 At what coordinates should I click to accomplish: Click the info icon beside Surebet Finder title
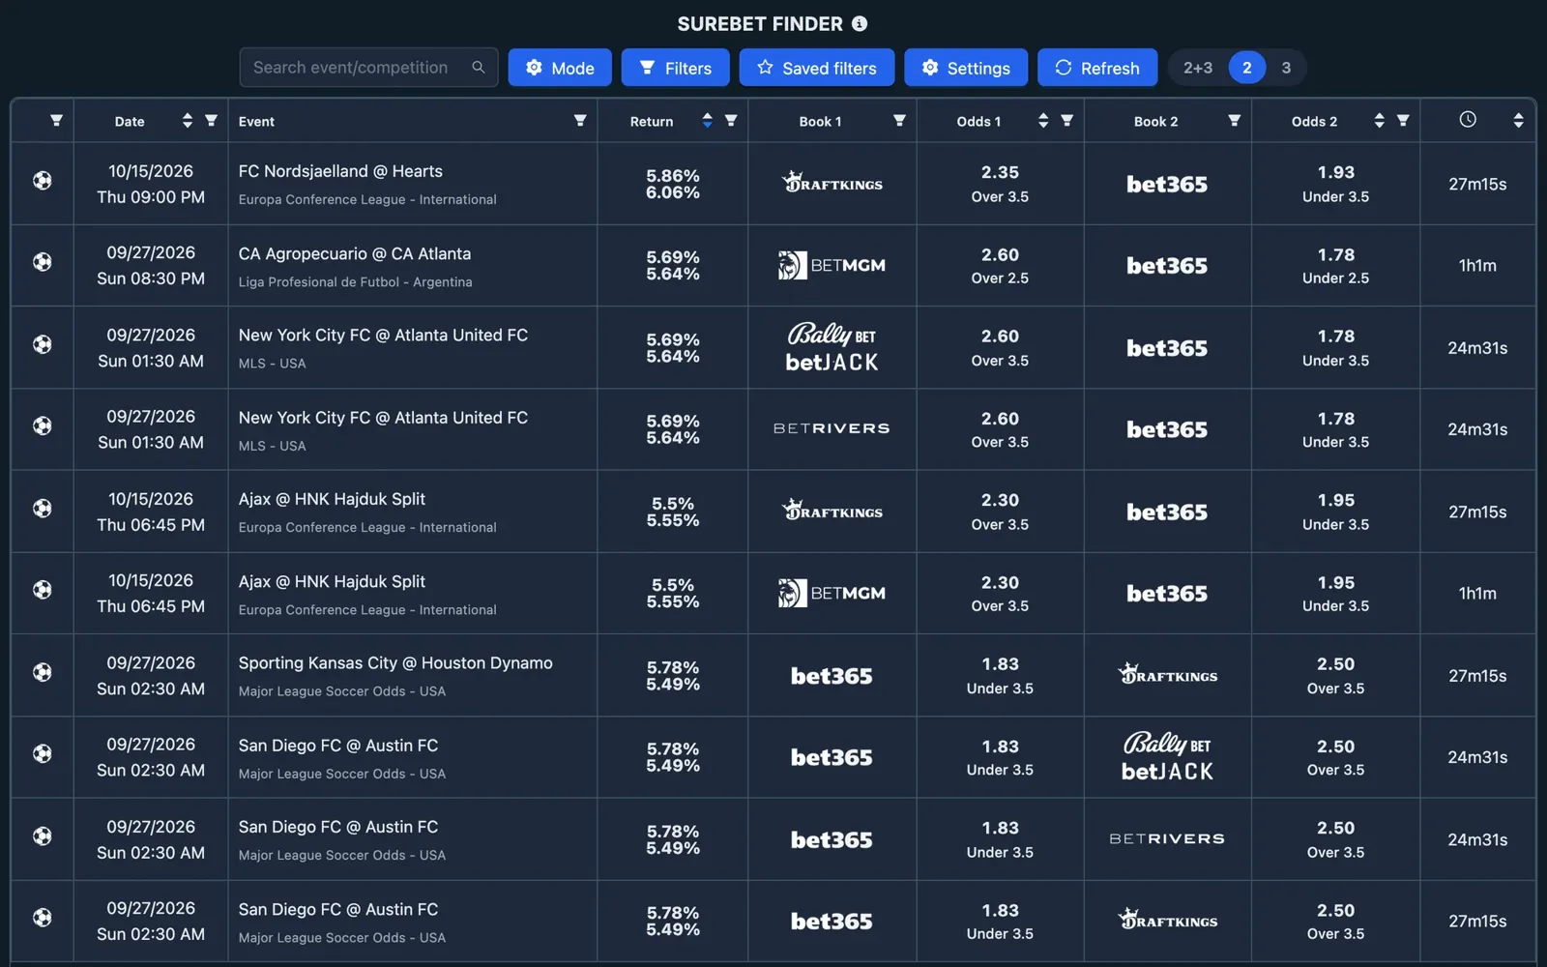click(x=860, y=24)
